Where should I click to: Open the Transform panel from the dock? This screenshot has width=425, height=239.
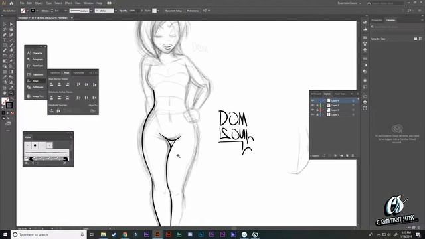pyautogui.click(x=35, y=74)
